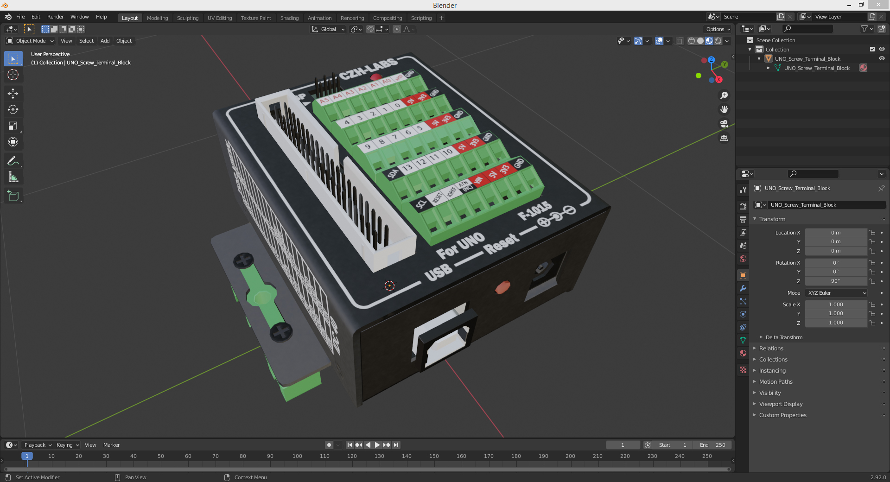Select the Rotate tool
The height and width of the screenshot is (482, 890).
[x=13, y=110]
